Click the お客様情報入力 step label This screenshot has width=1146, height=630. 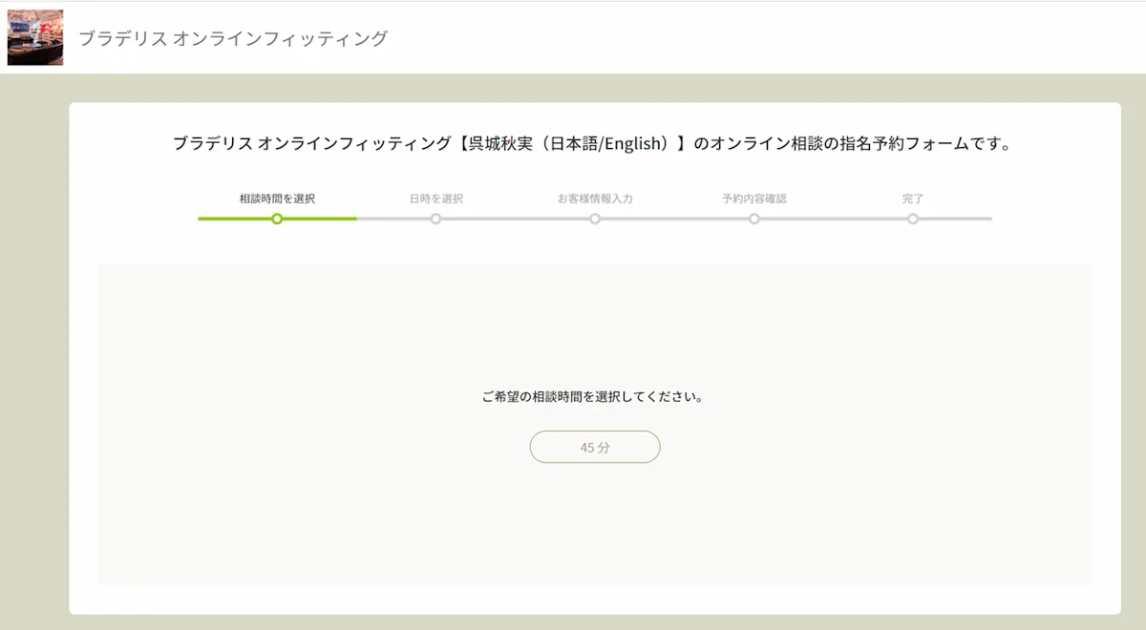coord(595,199)
